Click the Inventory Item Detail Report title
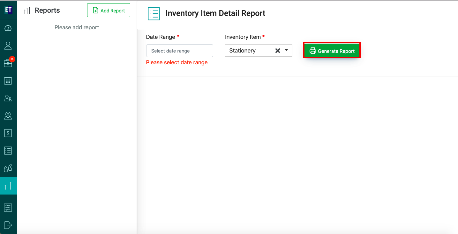458x234 pixels. point(215,13)
